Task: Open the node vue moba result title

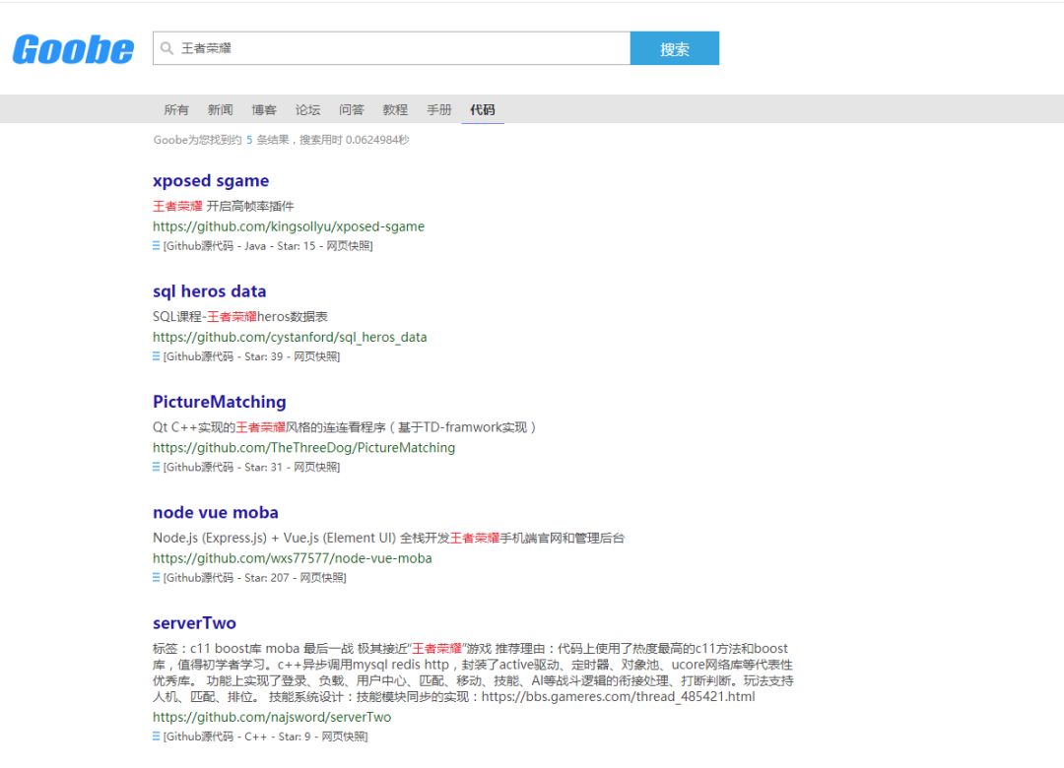Action: tap(216, 513)
